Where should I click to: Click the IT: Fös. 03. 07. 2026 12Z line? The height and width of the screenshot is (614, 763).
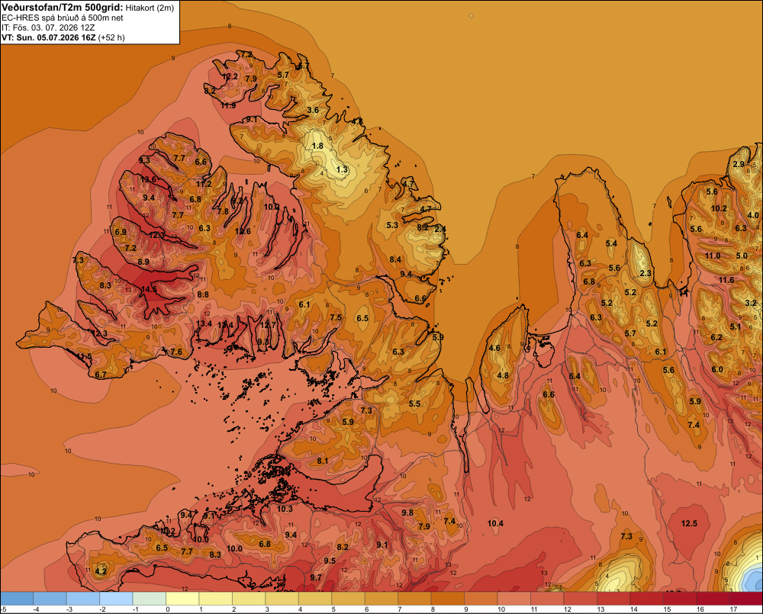coord(48,27)
